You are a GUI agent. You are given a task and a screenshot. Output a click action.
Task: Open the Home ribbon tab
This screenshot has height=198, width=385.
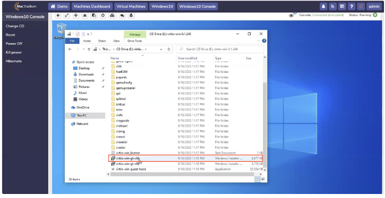(87, 41)
